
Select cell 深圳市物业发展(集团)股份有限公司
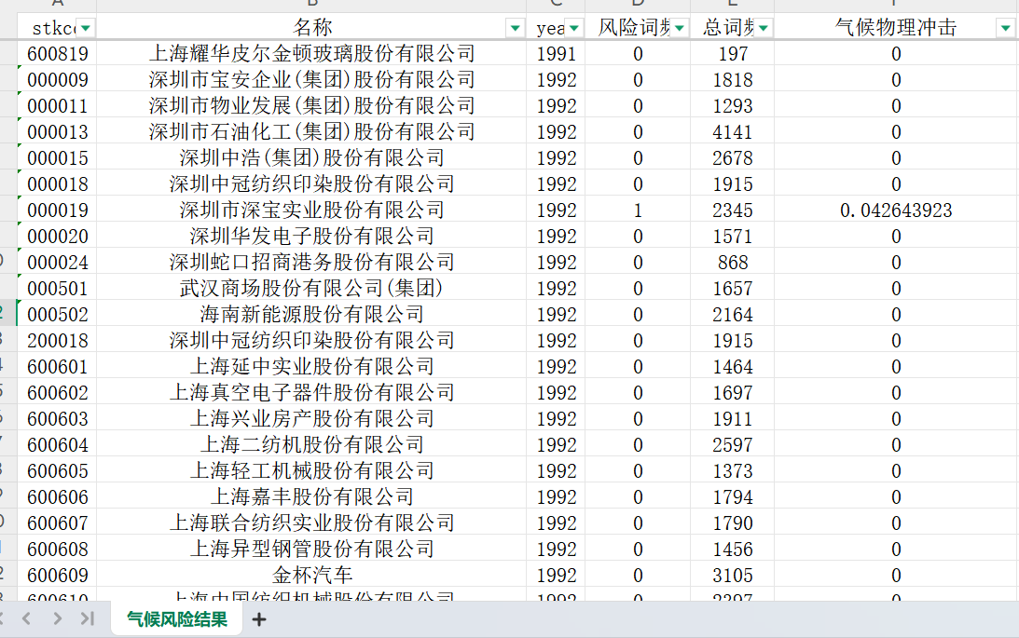click(x=311, y=105)
